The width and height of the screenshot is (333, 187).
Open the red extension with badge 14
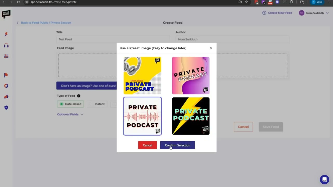click(x=257, y=2)
